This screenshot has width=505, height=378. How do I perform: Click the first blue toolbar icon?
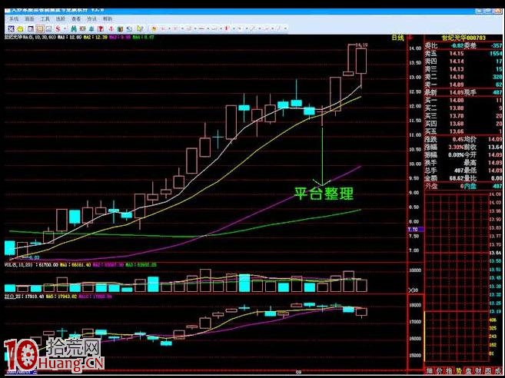(x=12, y=29)
